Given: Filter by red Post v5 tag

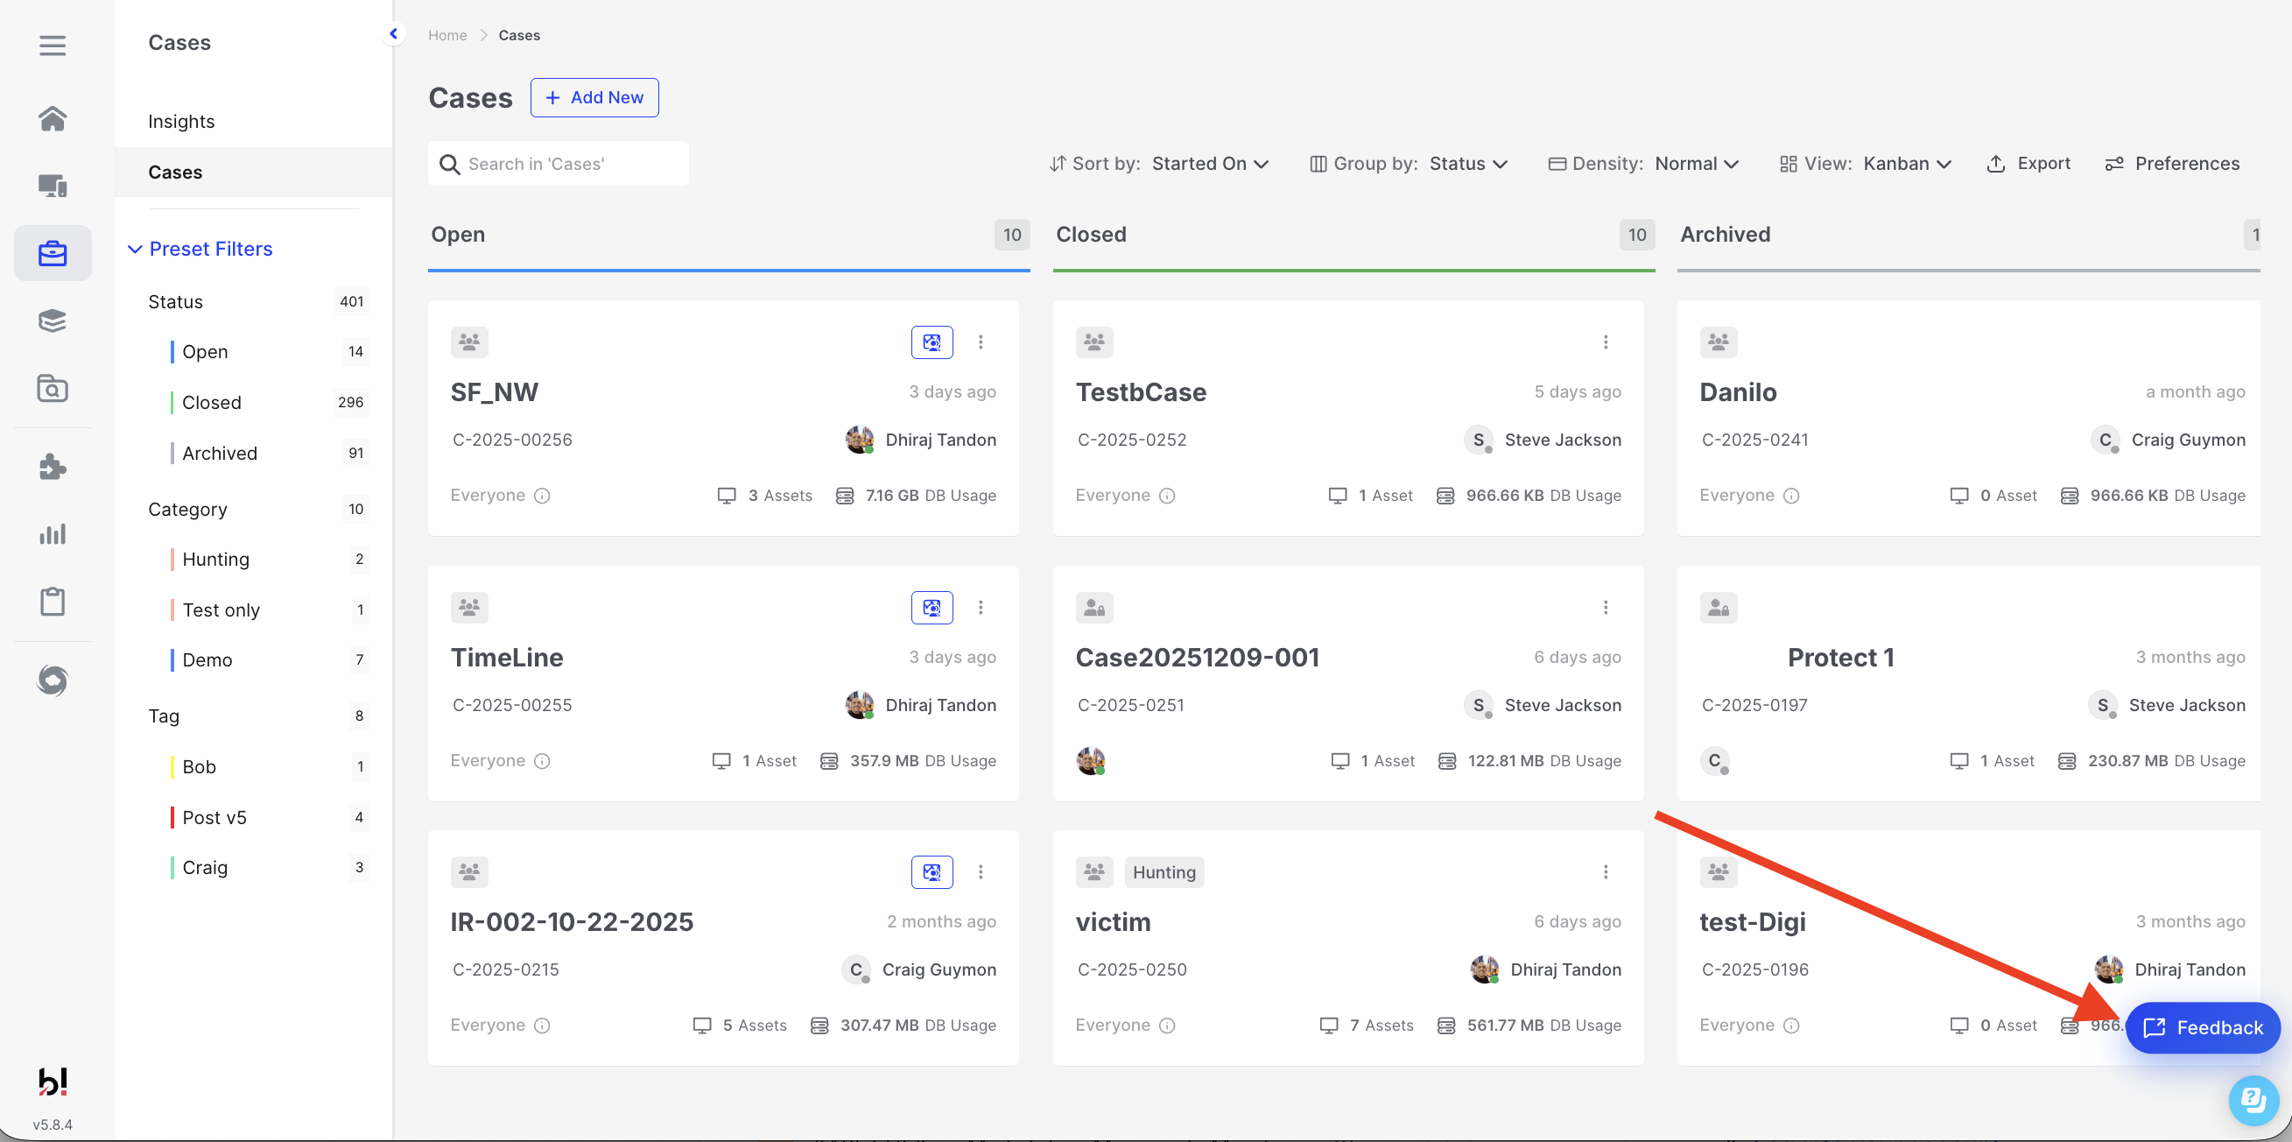Looking at the screenshot, I should pos(214,817).
